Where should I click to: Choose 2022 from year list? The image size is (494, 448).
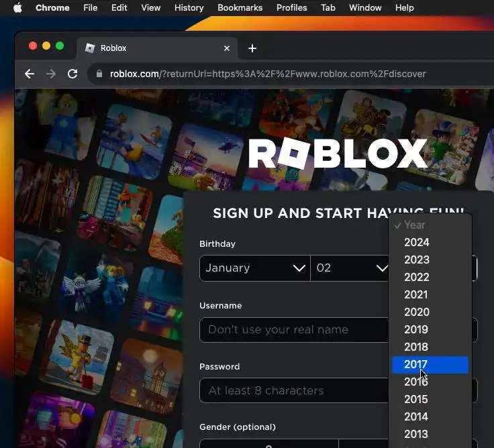click(430, 277)
